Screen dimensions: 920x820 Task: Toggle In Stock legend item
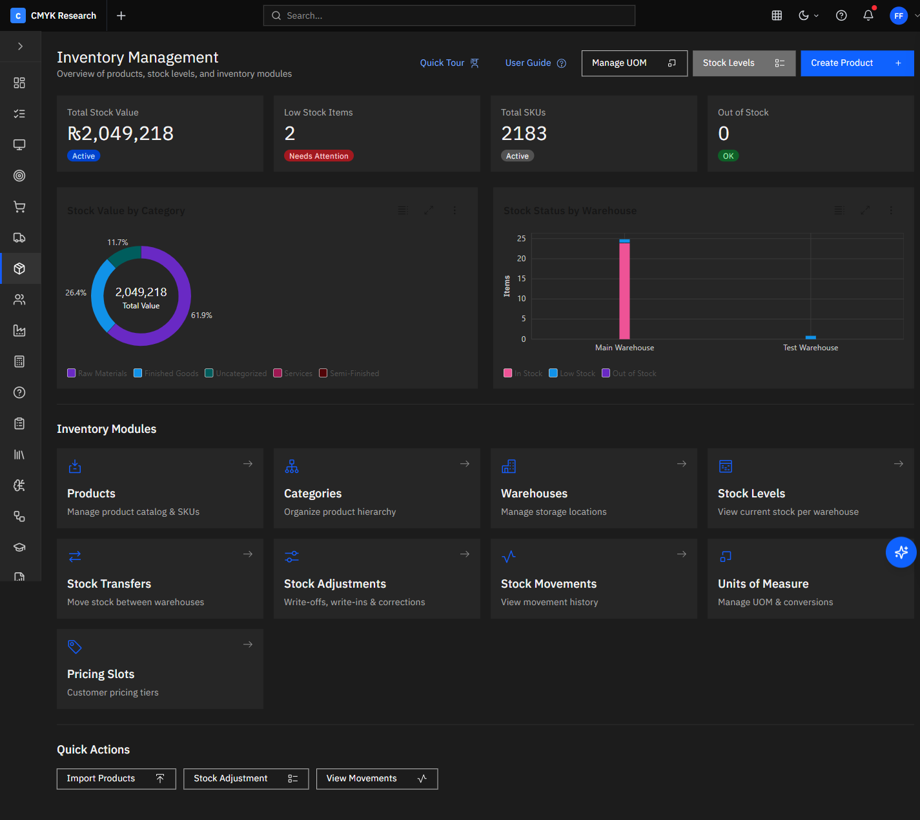pyautogui.click(x=523, y=374)
